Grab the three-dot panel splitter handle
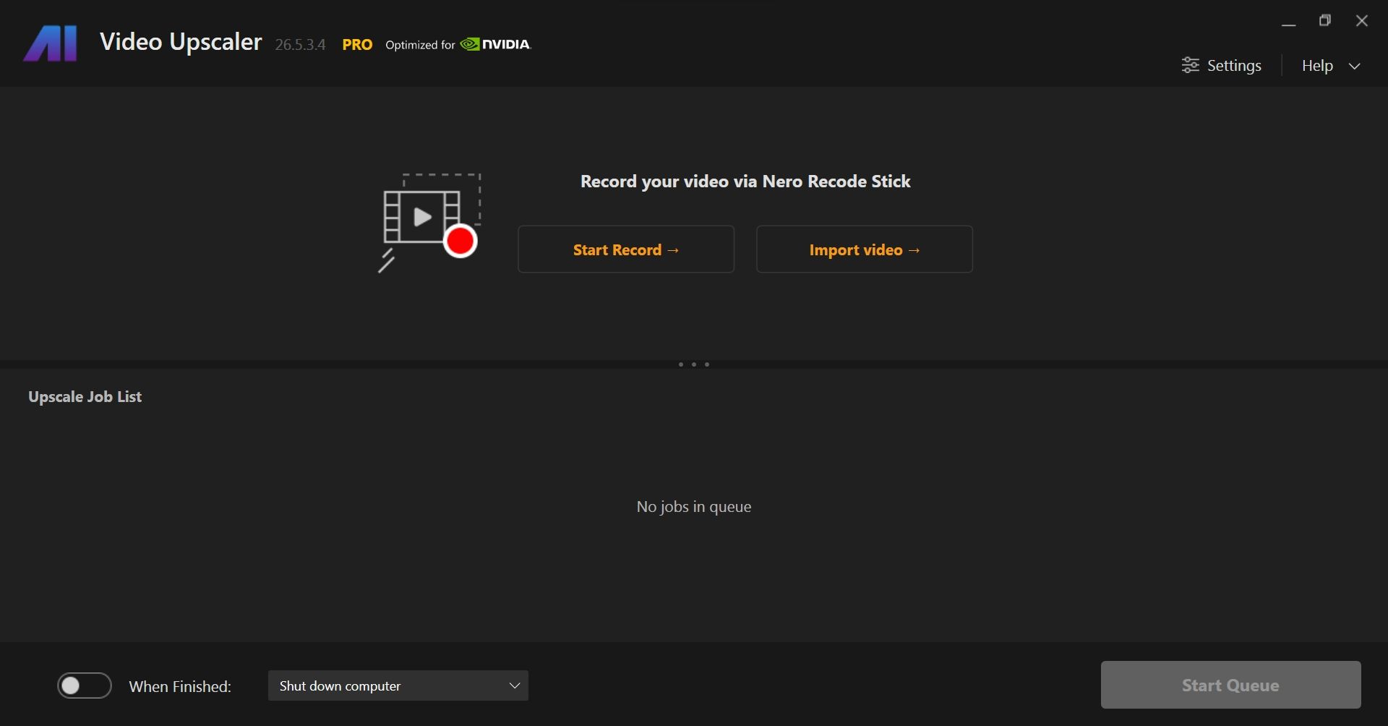This screenshot has width=1388, height=726. click(694, 364)
